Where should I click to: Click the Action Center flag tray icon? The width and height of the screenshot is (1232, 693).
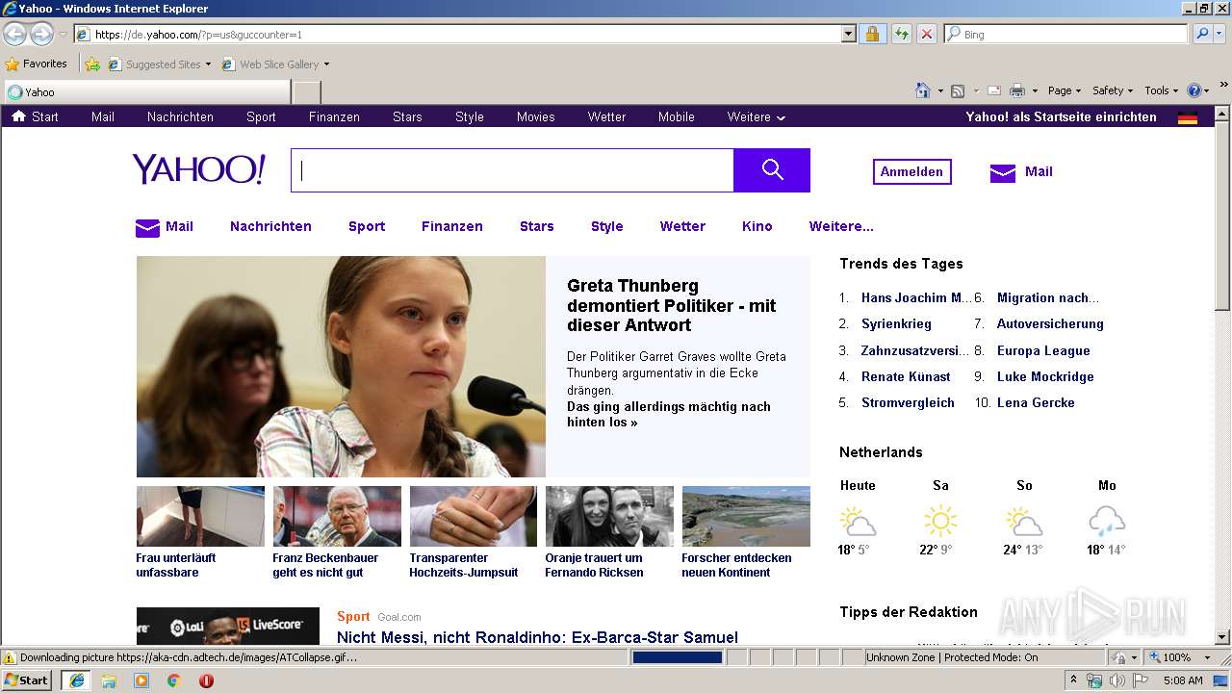1140,680
